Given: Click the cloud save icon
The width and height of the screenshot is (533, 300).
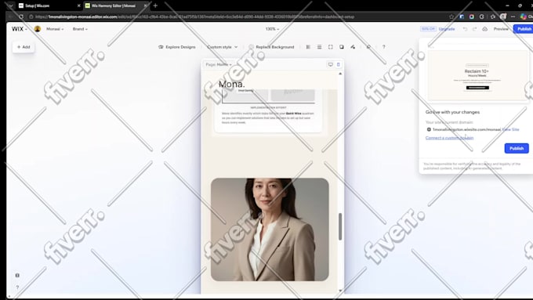Looking at the screenshot, I should pos(484,29).
